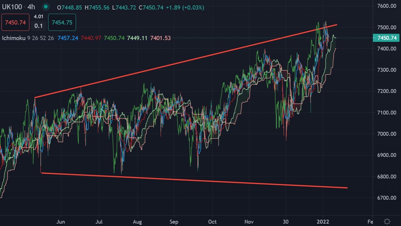
Task: Click the 7500.00 price axis label
Action: (x=387, y=27)
